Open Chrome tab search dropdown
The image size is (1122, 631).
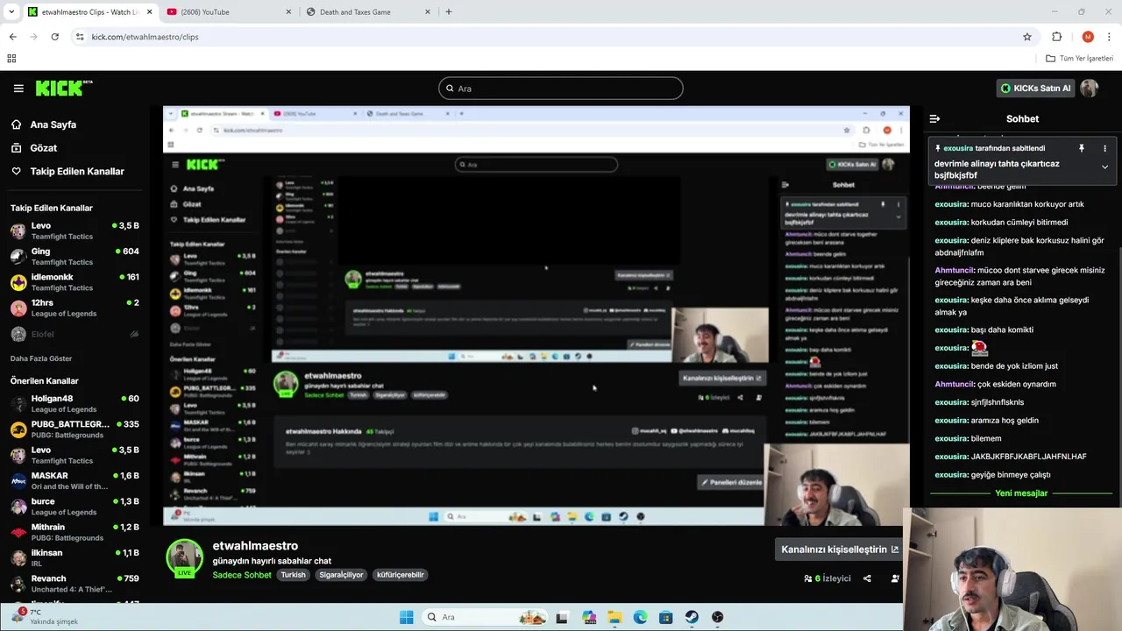(11, 12)
